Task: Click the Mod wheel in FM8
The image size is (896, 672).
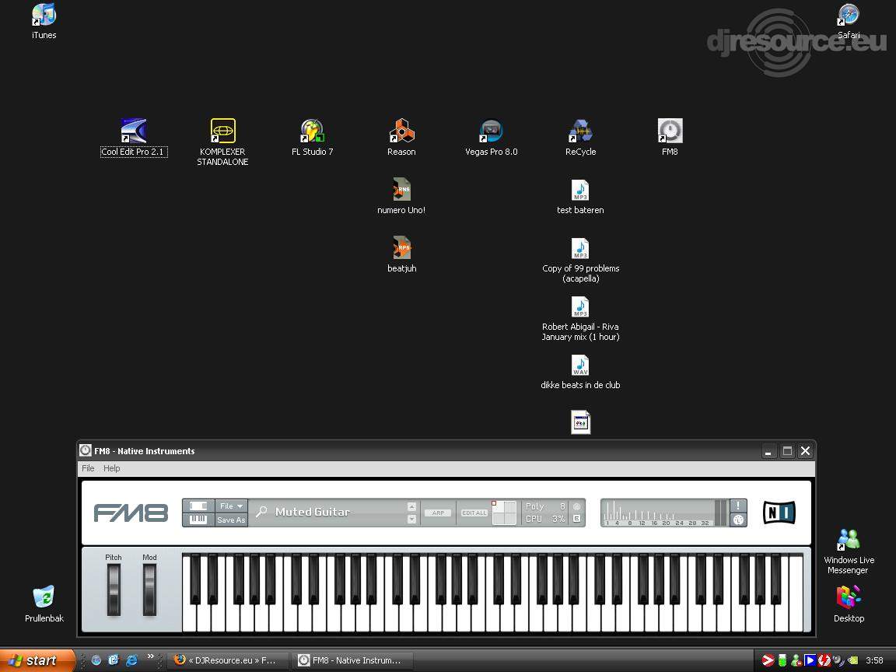Action: [149, 590]
